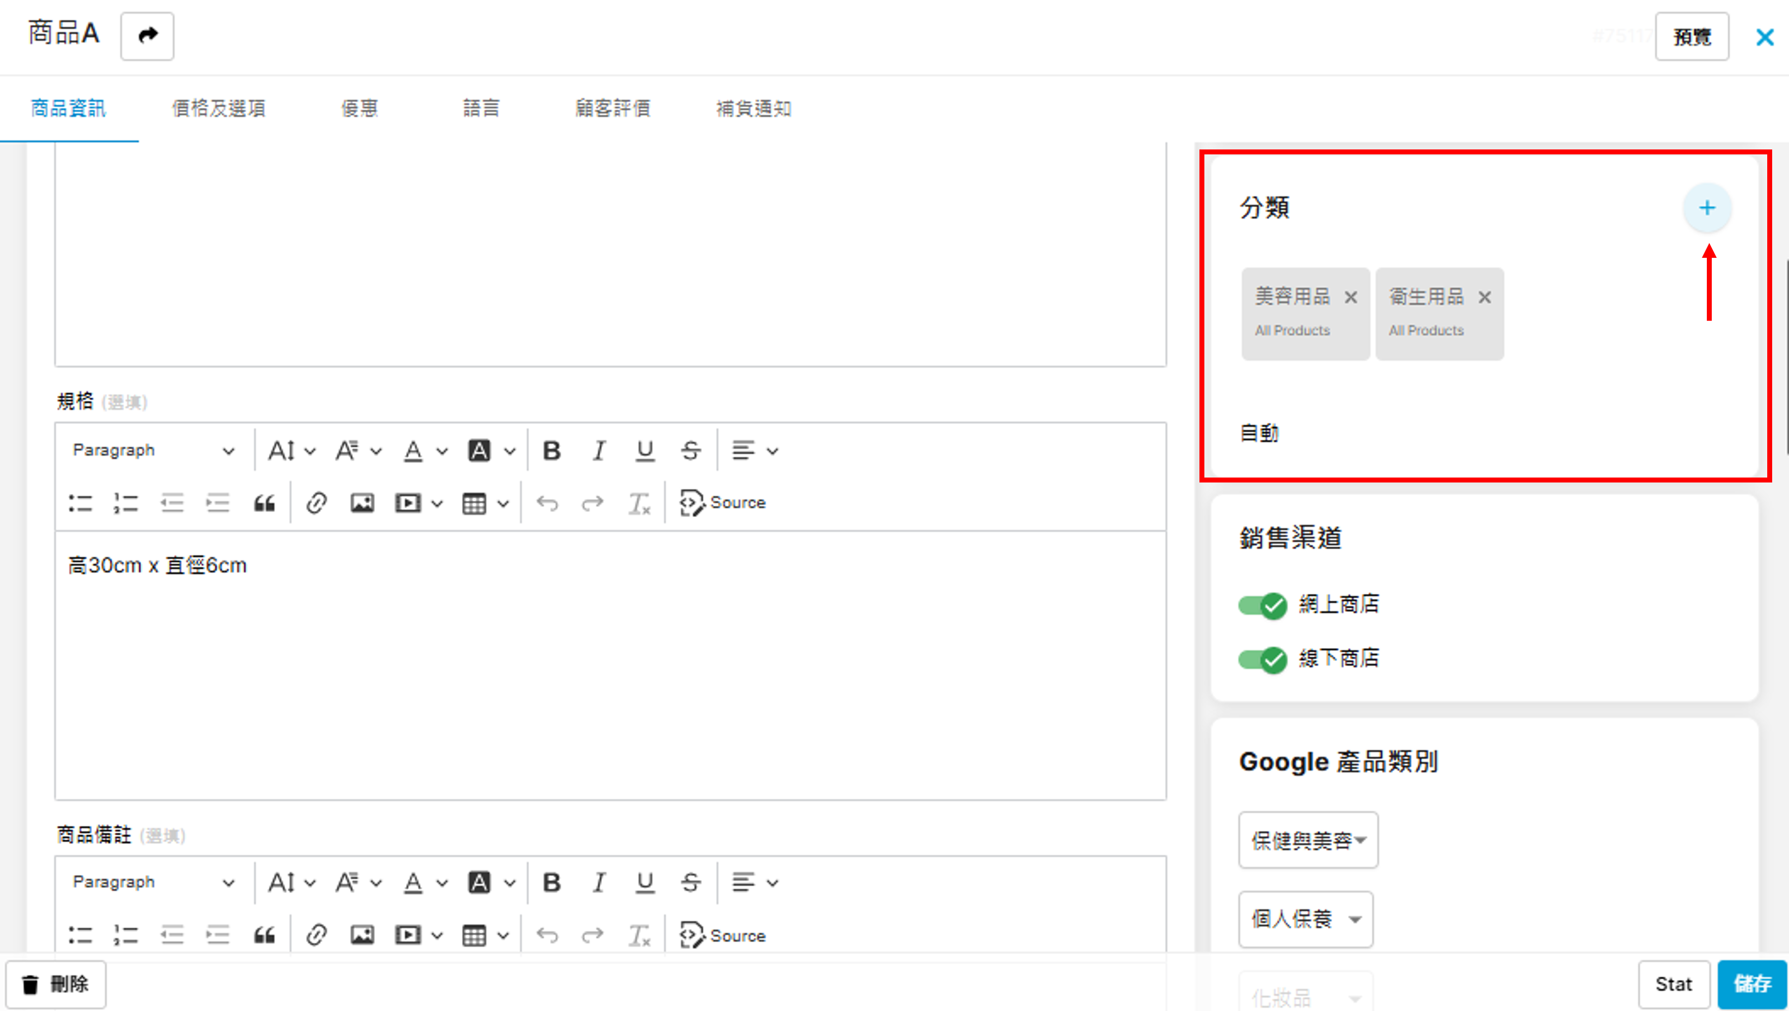Switch to the 價格及選項 tab
Viewport: 1789px width, 1011px height.
(x=219, y=108)
